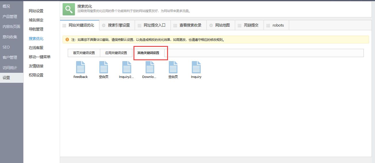Viewport: 375px width, 163px height.
Task: Open 域名绑定 settings link
Action: [x=36, y=20]
